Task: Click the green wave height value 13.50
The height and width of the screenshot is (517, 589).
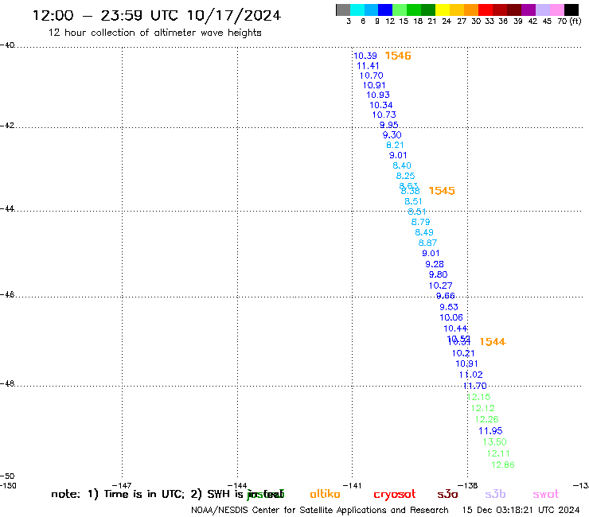Action: 495,442
